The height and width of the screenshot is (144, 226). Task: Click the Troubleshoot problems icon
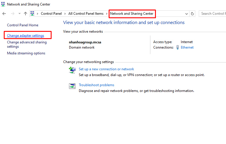pyautogui.click(x=72, y=86)
